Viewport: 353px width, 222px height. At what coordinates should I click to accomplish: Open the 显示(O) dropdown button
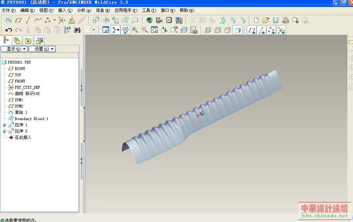pos(14,49)
